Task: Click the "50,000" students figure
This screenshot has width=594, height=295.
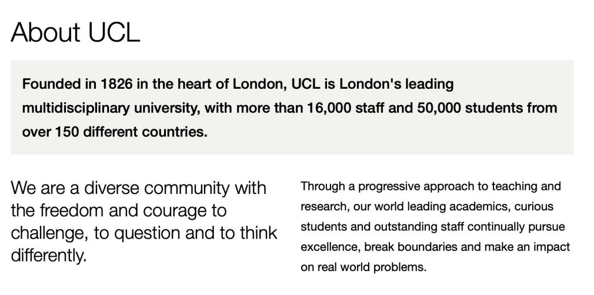Action: [439, 108]
